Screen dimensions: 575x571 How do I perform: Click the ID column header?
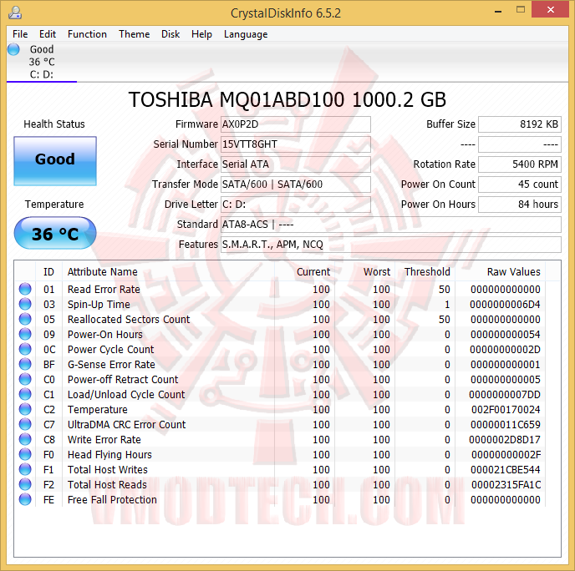coord(48,272)
